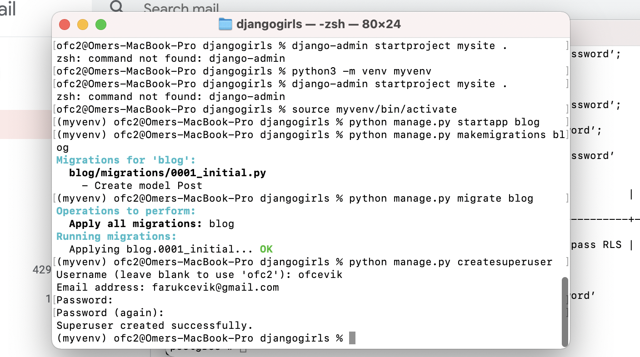Maximize the terminal with green button
Viewport: 640px width, 357px height.
pyautogui.click(x=101, y=25)
